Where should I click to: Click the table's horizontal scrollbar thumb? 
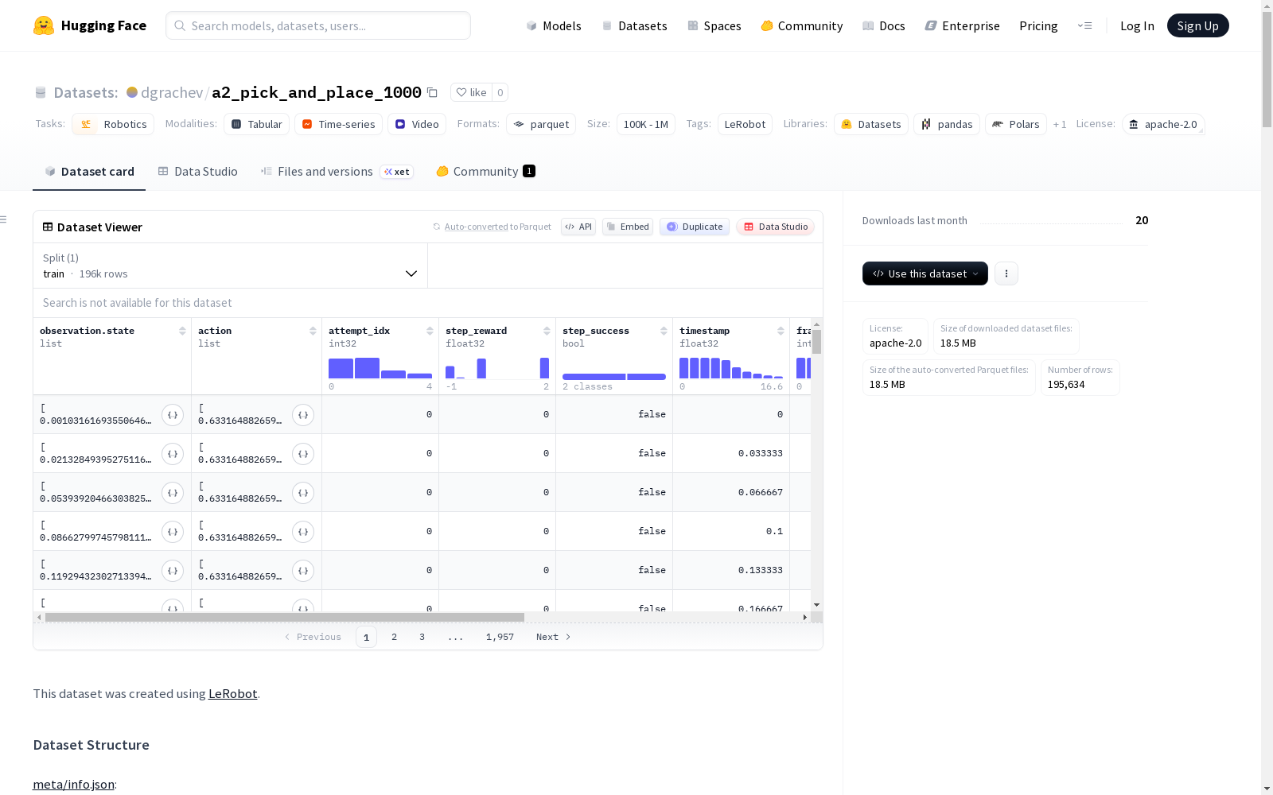pyautogui.click(x=285, y=617)
